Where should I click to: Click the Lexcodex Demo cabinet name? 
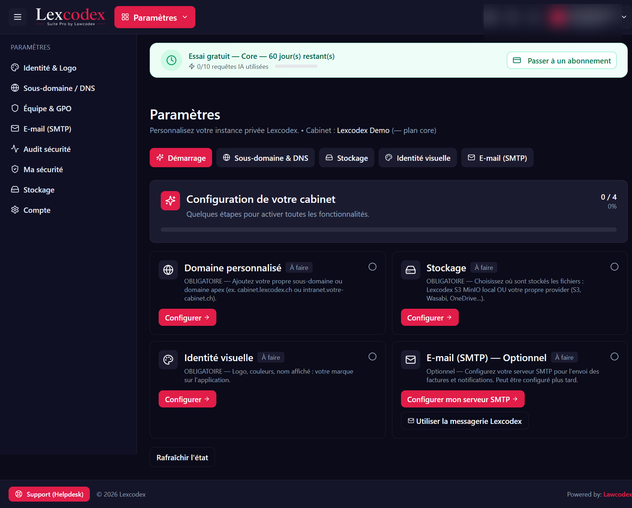[x=363, y=130]
